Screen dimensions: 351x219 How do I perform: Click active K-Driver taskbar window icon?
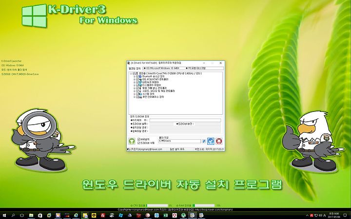point(193,216)
